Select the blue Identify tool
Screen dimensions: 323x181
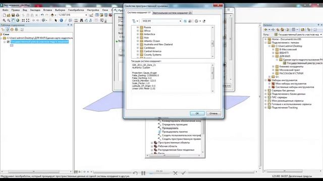coord(61,20)
